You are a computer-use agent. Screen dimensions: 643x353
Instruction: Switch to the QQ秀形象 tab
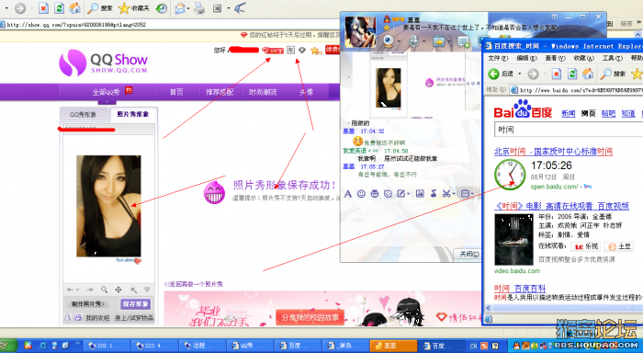(84, 114)
